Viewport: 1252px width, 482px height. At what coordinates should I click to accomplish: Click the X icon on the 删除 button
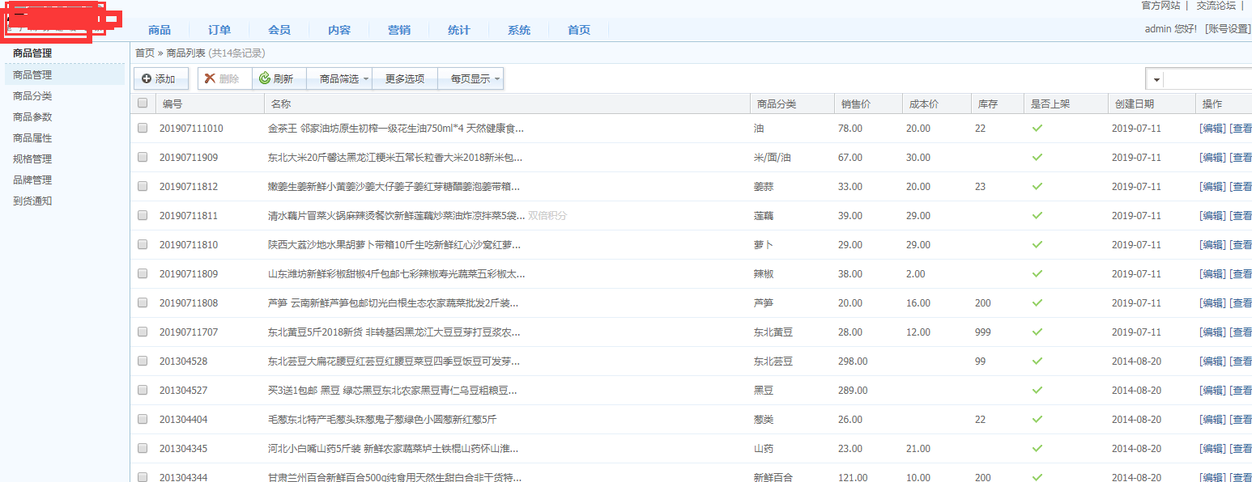point(210,78)
